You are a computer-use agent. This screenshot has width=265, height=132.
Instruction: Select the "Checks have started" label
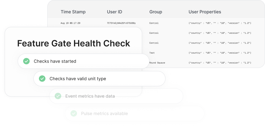click(55, 61)
